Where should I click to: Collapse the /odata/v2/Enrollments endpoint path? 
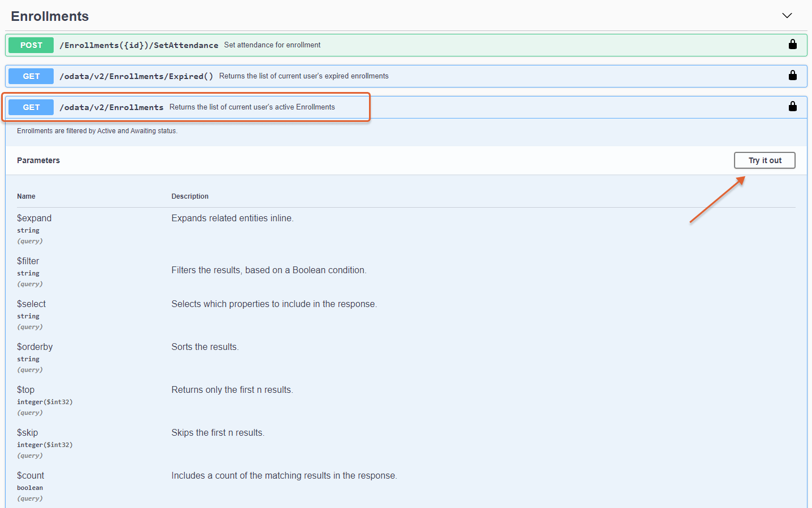point(111,107)
